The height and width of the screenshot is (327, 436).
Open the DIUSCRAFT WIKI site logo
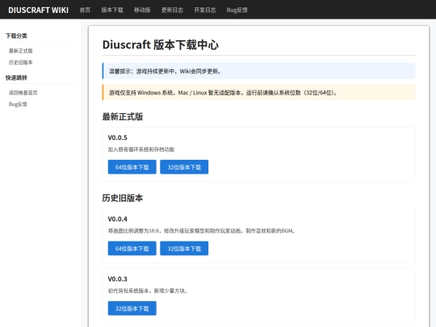point(39,10)
